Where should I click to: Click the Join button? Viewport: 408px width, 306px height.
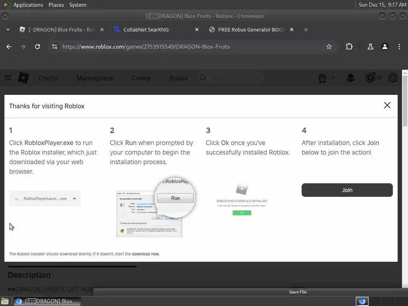[x=347, y=190]
